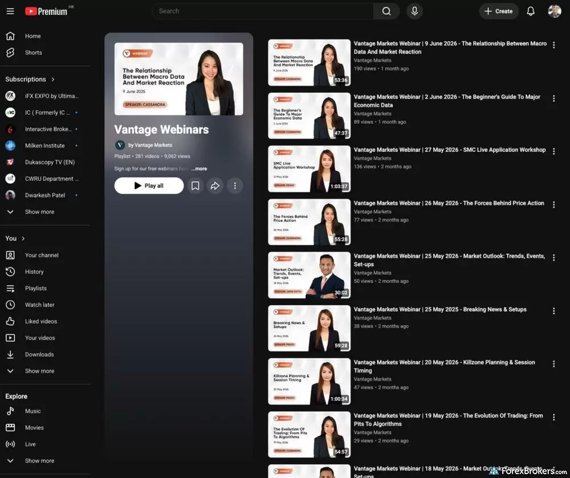The height and width of the screenshot is (478, 570).
Task: Open Your channel
Action: (45, 256)
